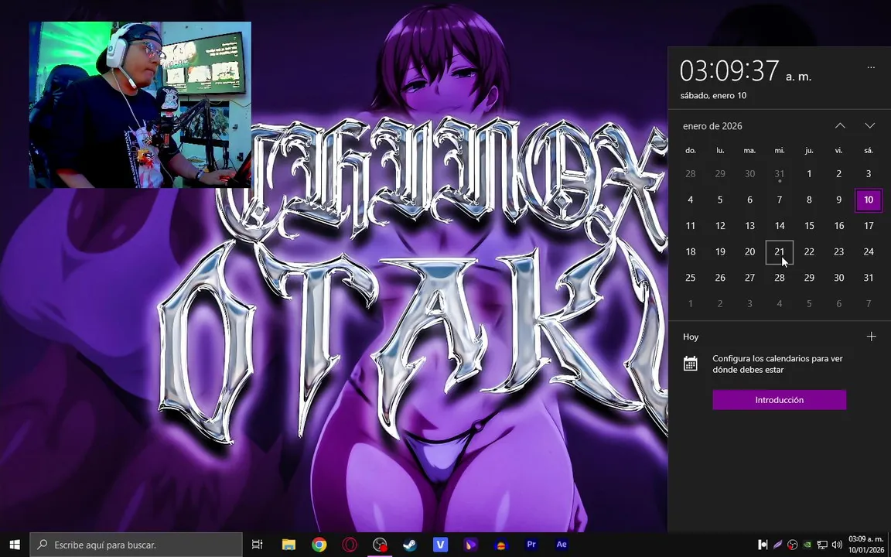891x557 pixels.
Task: Click the 'mi.' weekday header
Action: (779, 151)
